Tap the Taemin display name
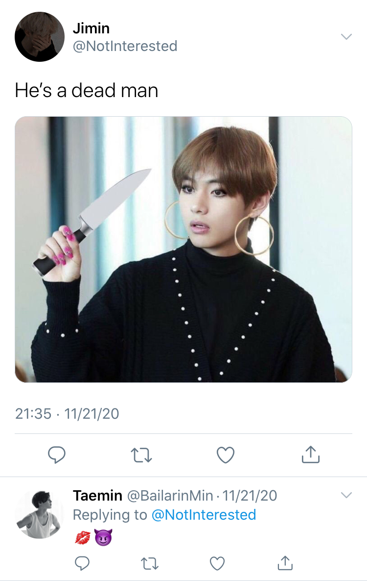 click(x=98, y=495)
